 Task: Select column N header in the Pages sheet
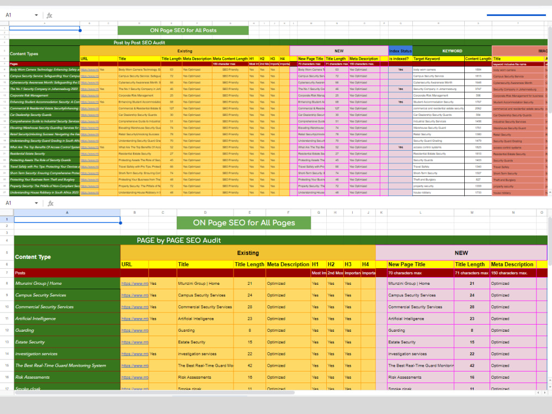click(x=513, y=213)
